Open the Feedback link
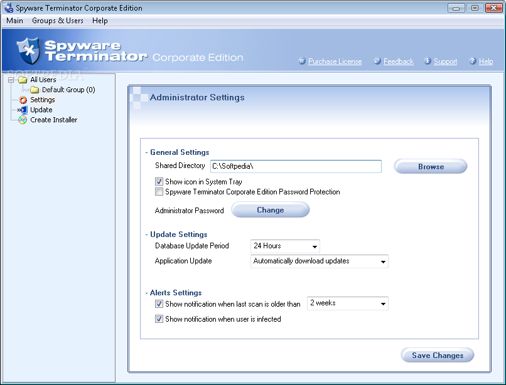This screenshot has width=506, height=385. (399, 61)
